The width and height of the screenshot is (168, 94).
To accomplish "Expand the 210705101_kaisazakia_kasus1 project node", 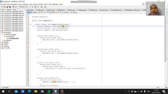I will pos(1,11).
